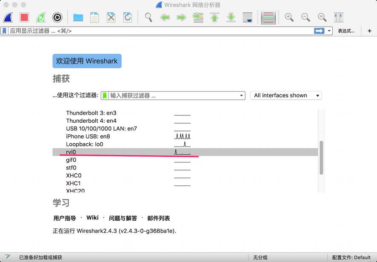Click the iPhone USB: en8 traffic sparkline
This screenshot has width=377, height=262.
pos(182,137)
